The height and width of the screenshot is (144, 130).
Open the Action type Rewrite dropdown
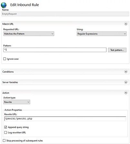(x=17, y=102)
